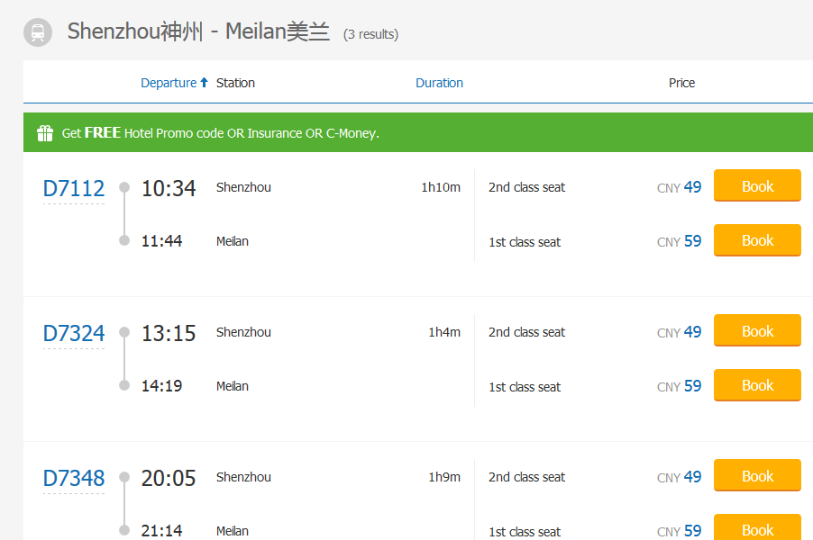The width and height of the screenshot is (813, 540).
Task: Sort results by Departure column
Action: coord(169,83)
